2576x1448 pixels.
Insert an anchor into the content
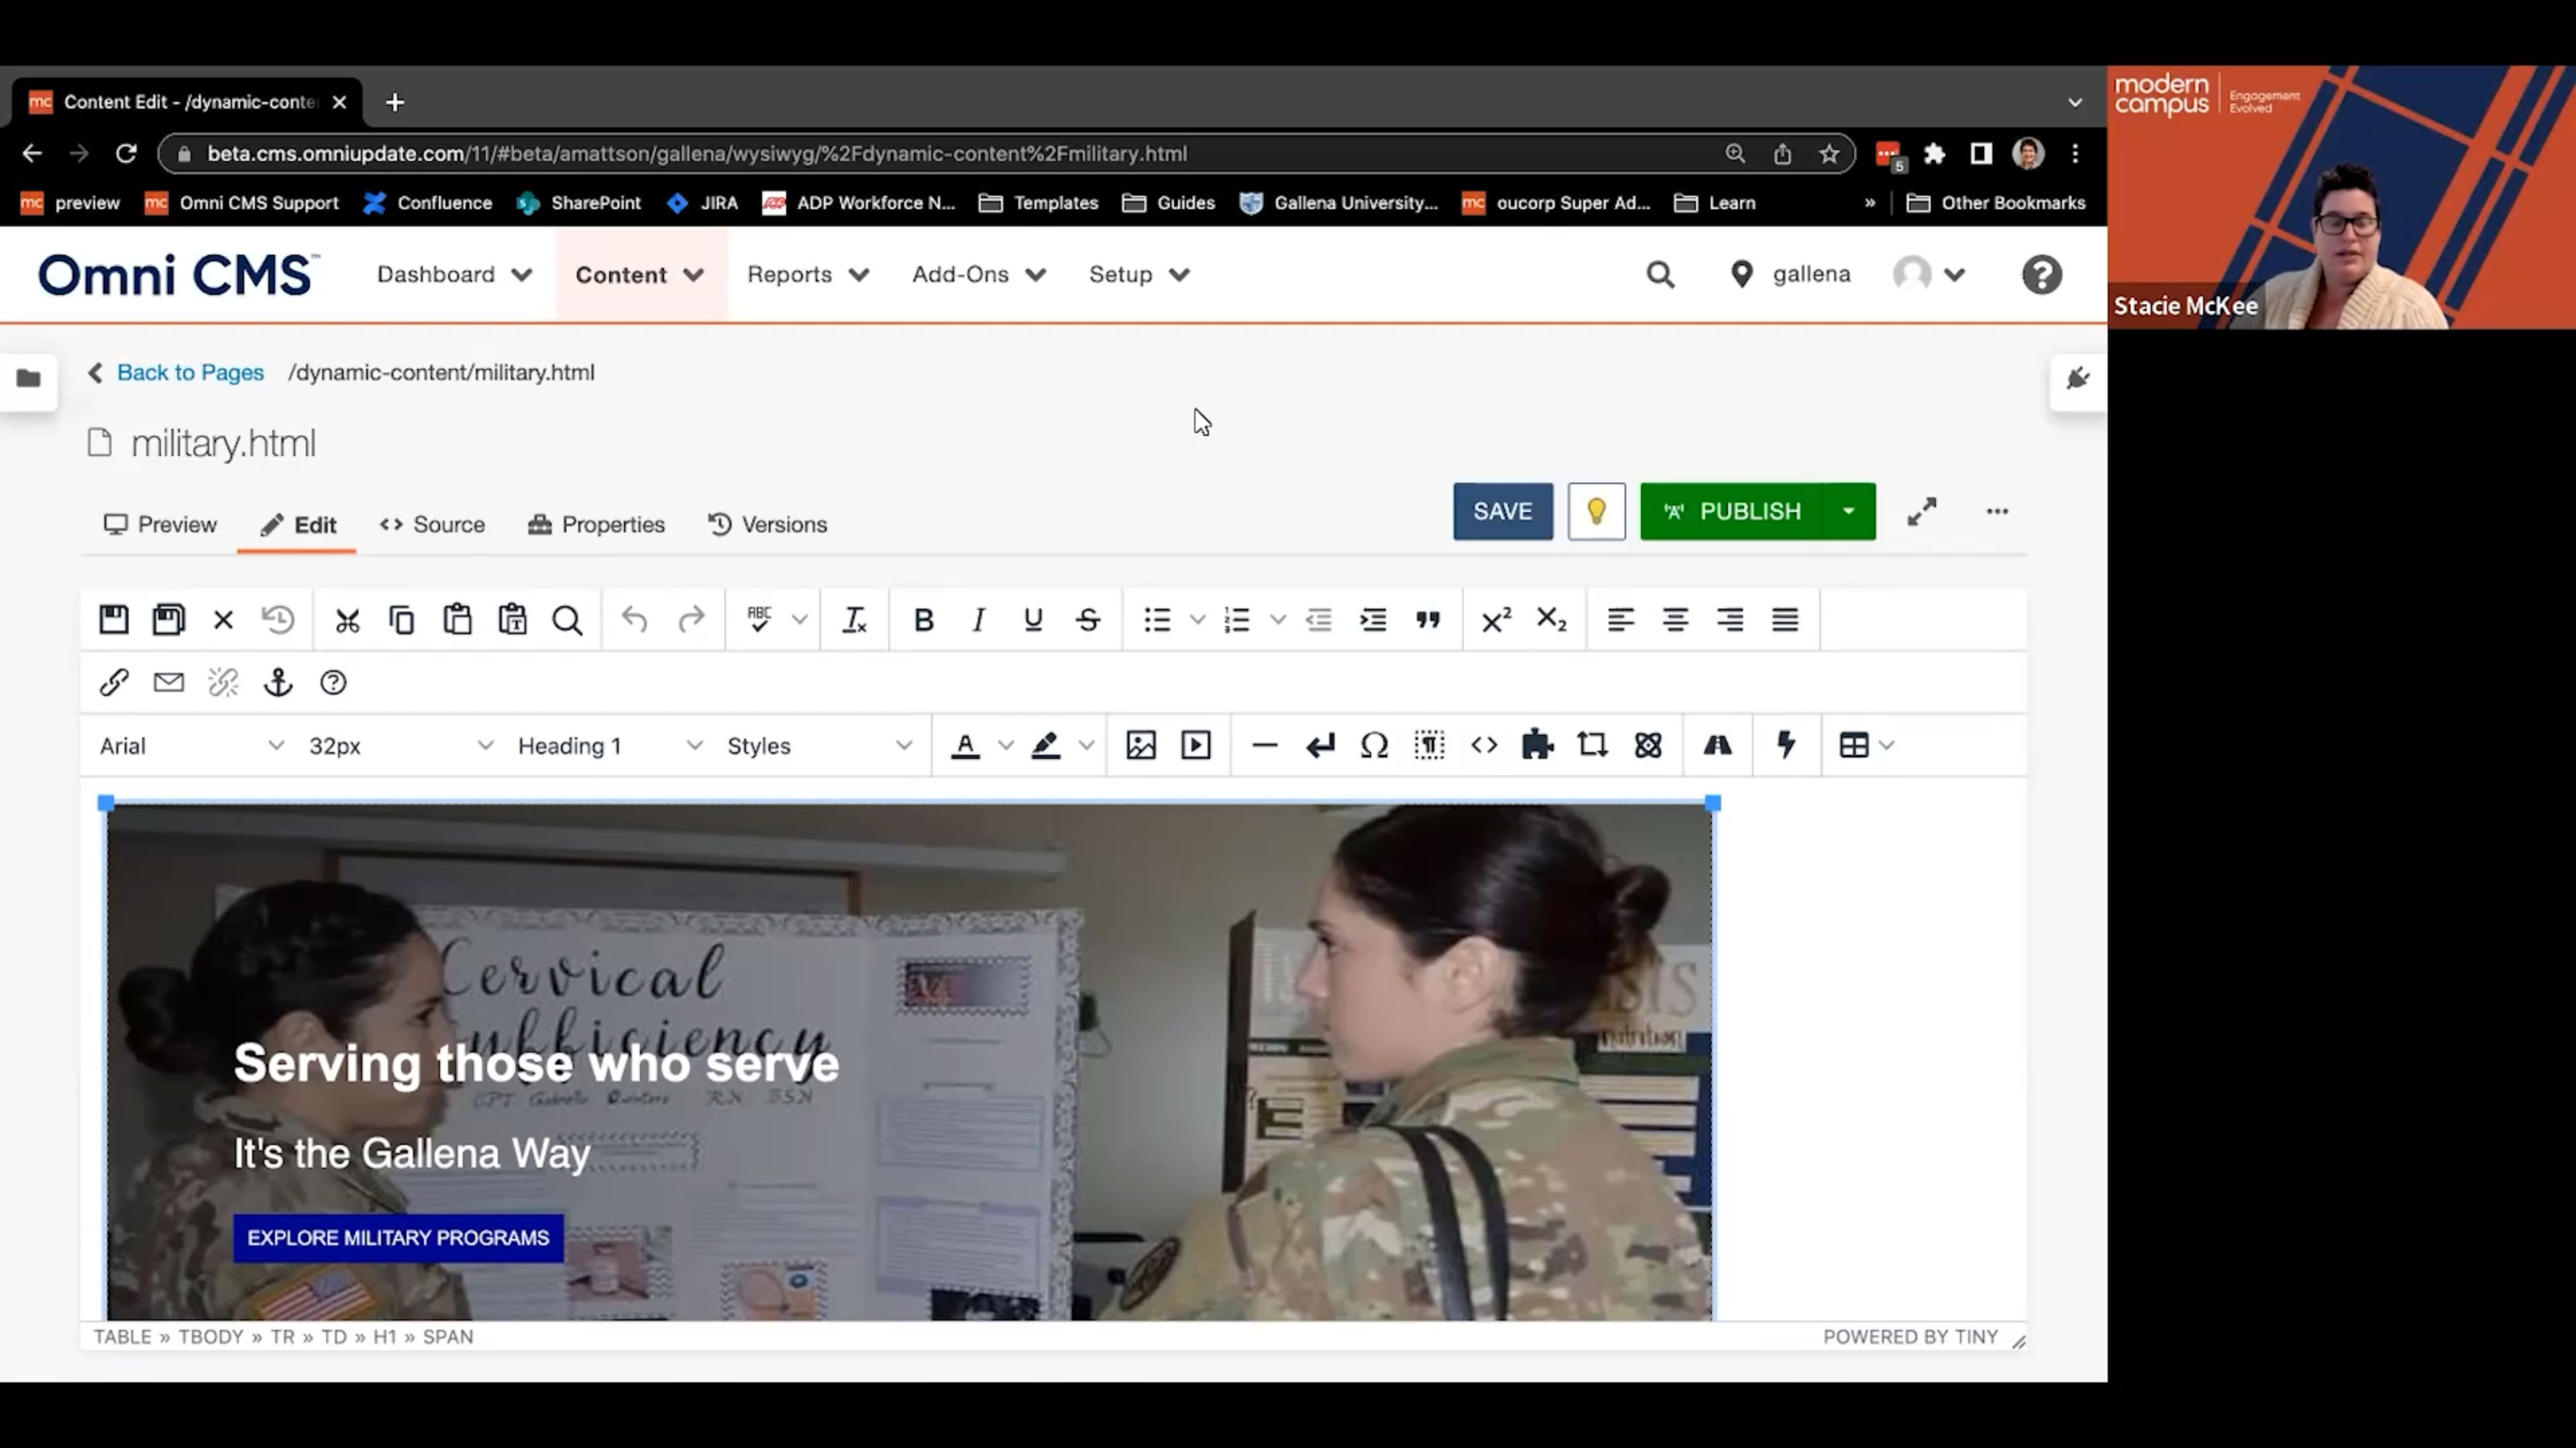tap(277, 682)
